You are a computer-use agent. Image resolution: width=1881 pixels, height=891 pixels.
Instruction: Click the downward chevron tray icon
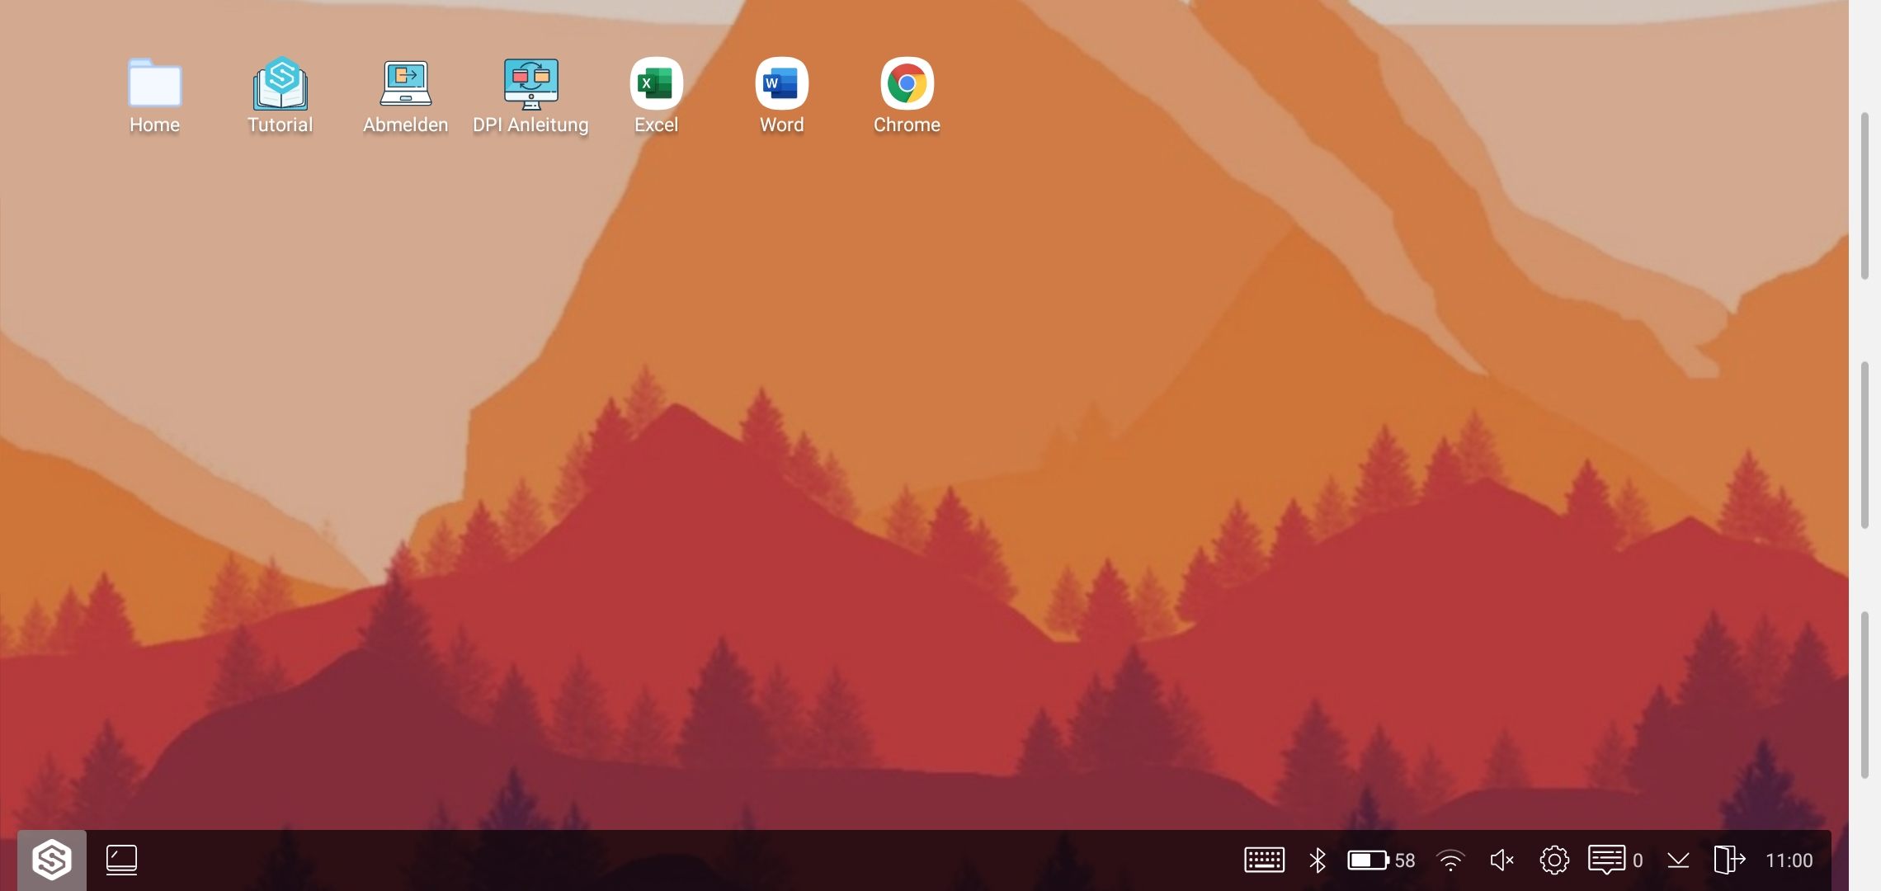(x=1678, y=860)
